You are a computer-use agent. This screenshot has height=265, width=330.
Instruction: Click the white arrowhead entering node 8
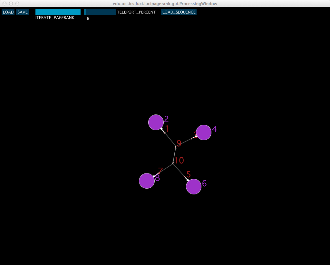(154, 176)
